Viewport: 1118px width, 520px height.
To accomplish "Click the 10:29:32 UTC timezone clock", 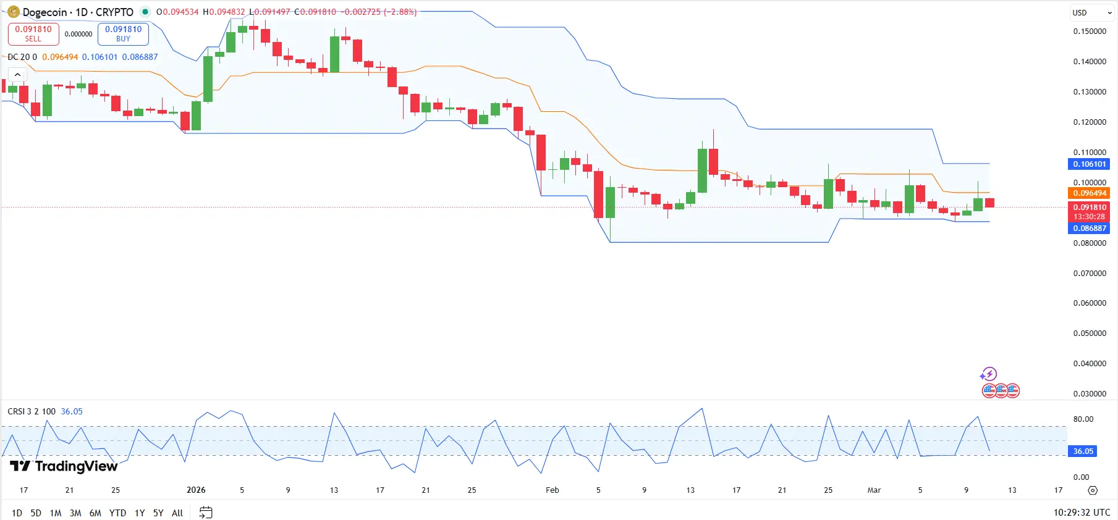I will coord(1082,513).
